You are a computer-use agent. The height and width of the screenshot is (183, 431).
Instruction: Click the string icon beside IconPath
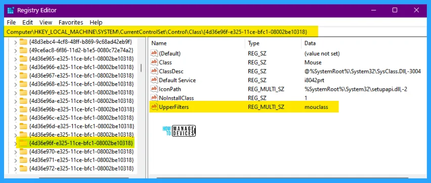click(x=154, y=89)
